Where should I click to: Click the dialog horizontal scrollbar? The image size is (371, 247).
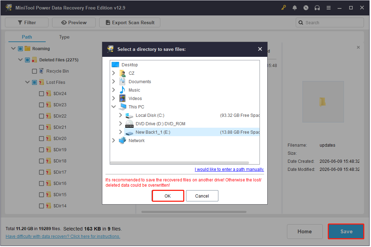[180, 163]
